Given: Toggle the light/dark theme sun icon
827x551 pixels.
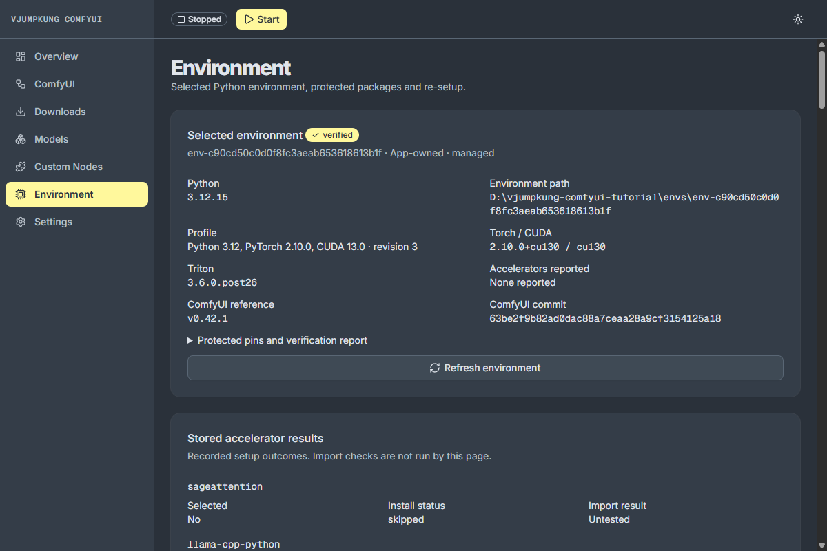Looking at the screenshot, I should click(798, 19).
